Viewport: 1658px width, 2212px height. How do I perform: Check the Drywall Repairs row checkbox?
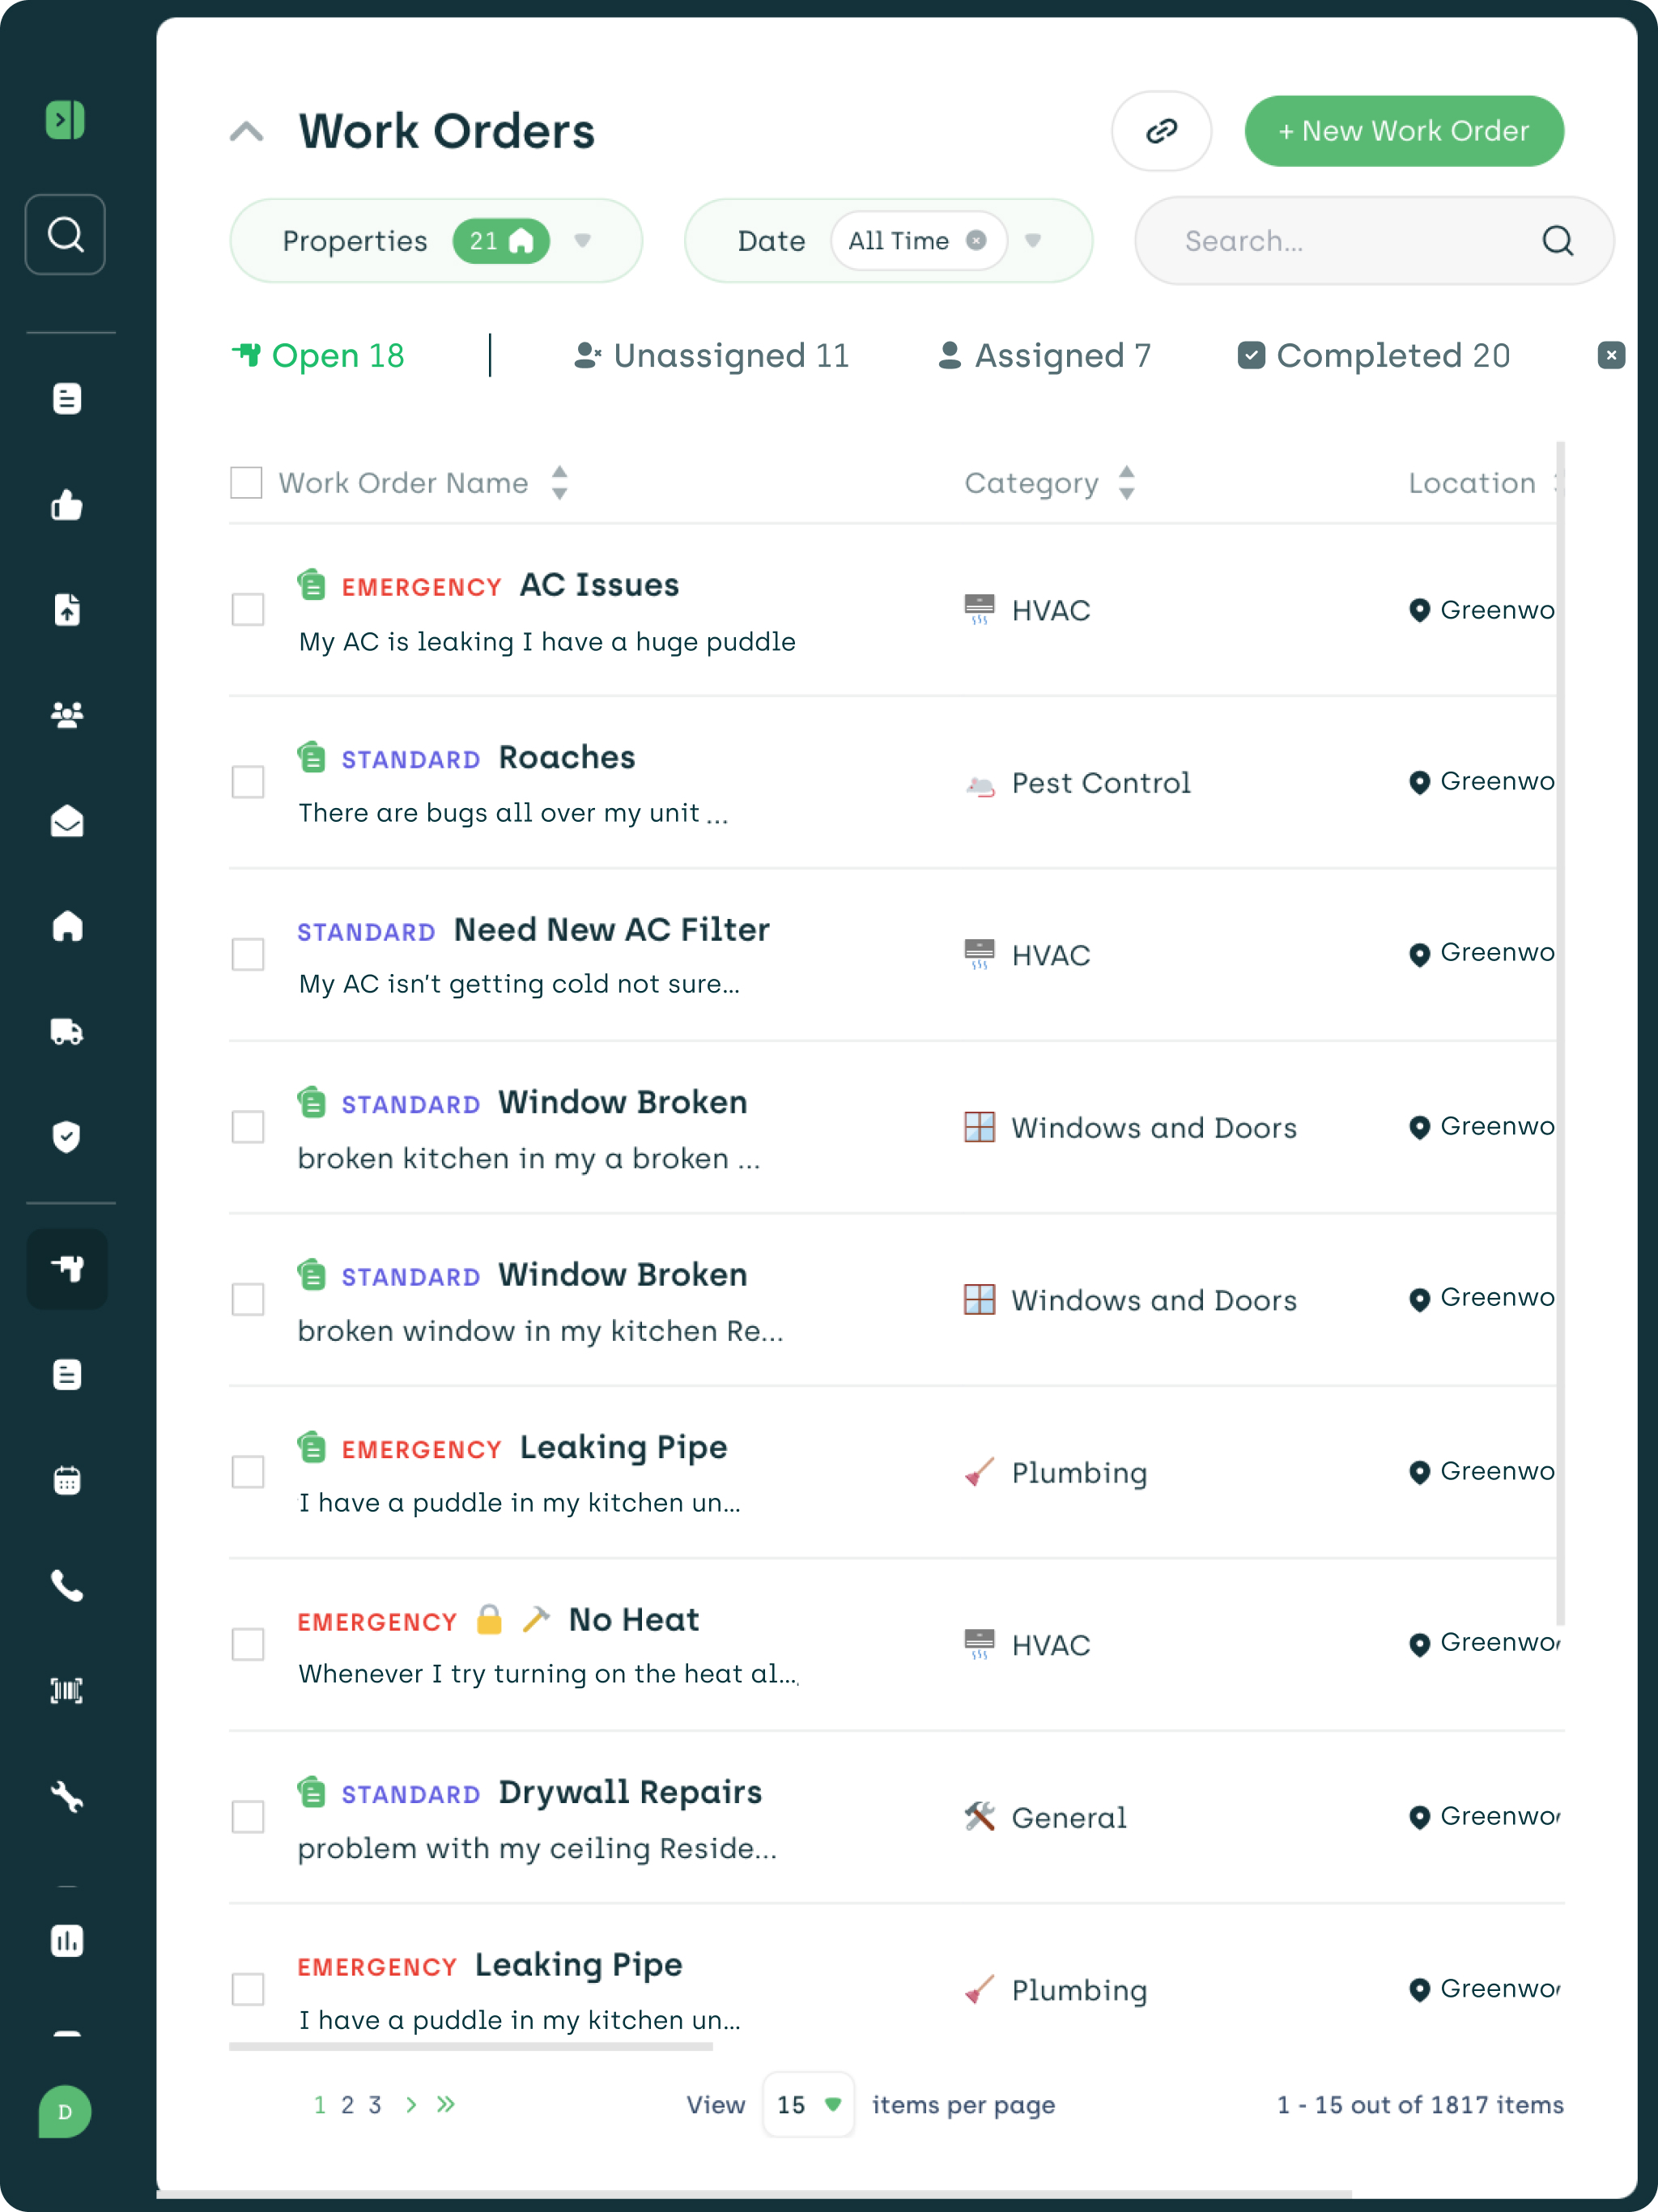(248, 1817)
